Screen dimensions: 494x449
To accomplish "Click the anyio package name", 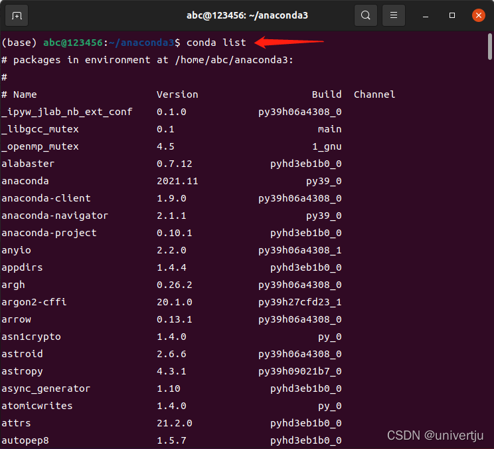I will pyautogui.click(x=16, y=251).
